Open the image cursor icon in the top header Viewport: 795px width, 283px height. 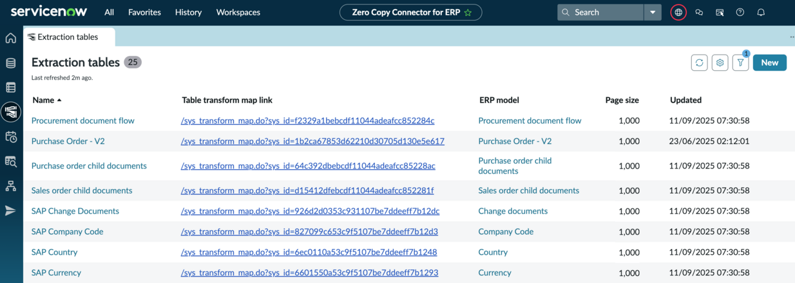pos(720,12)
